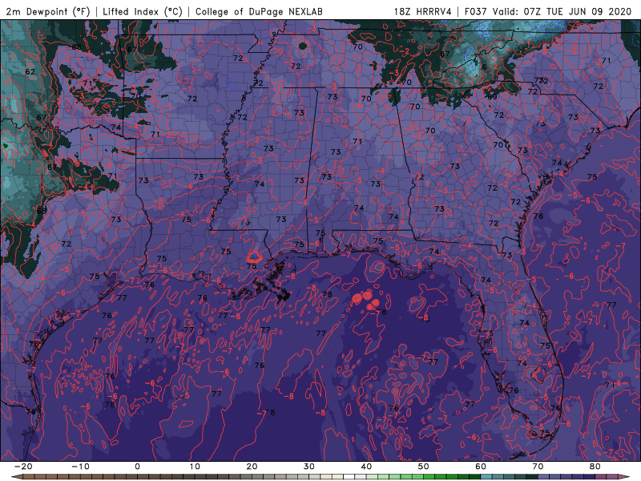Click the '0' colorbar scale label
This screenshot has height=481, width=641.
pos(137,467)
